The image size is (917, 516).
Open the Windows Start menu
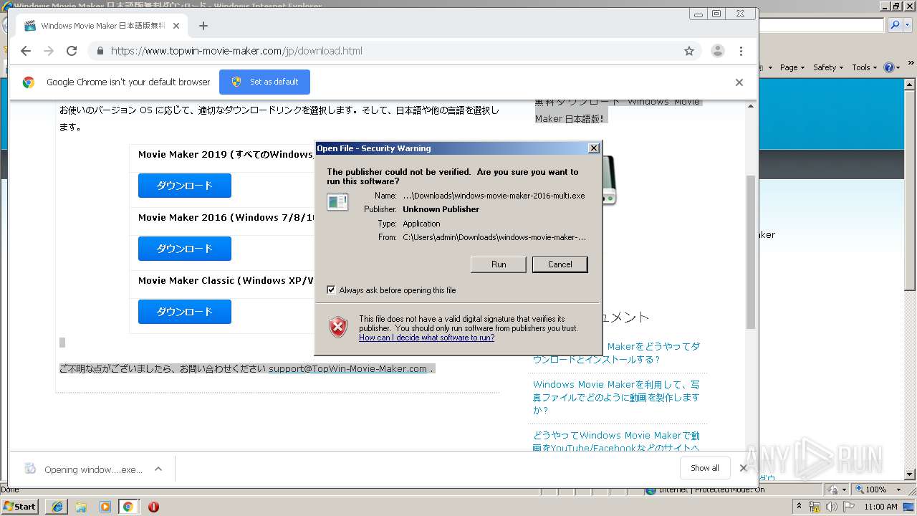pos(20,506)
